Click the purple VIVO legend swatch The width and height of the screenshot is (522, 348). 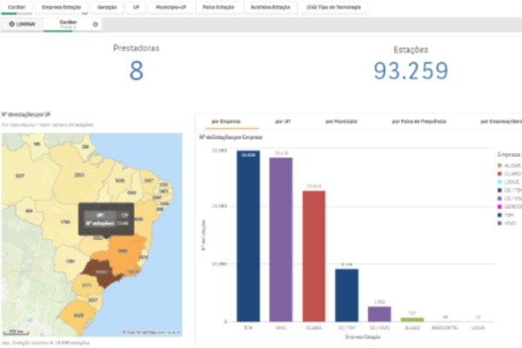coord(499,223)
